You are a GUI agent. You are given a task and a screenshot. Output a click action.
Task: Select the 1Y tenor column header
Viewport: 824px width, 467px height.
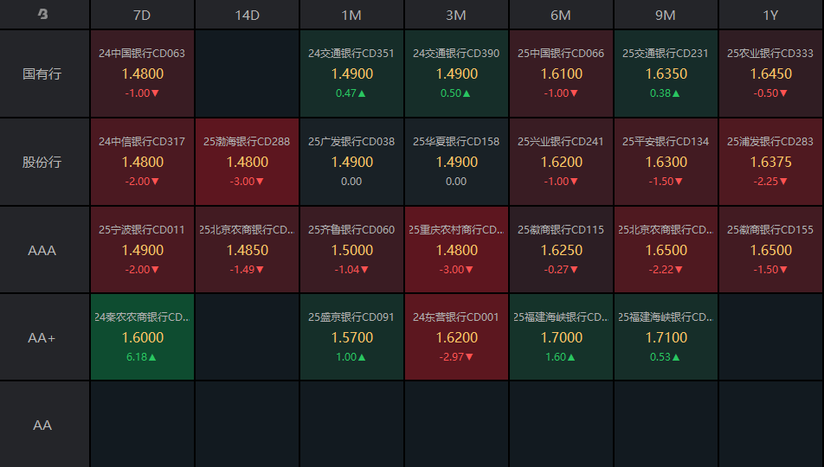coord(769,16)
